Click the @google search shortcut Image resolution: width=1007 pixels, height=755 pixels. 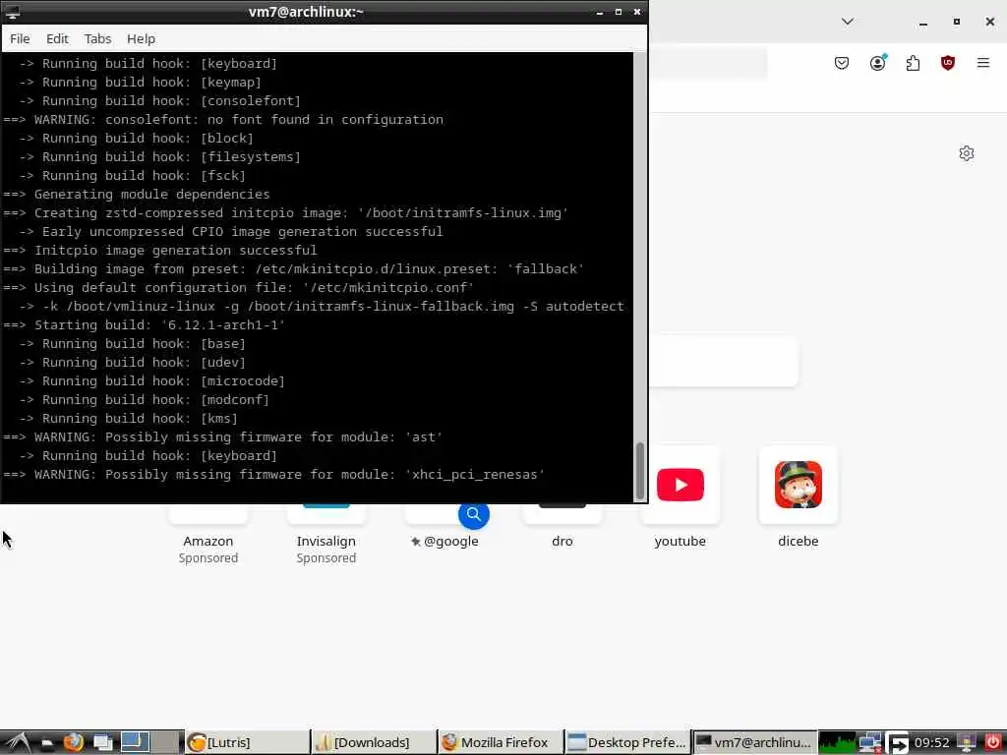444,541
